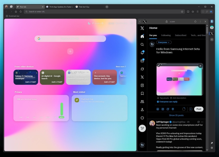The height and width of the screenshot is (157, 219).
Task: Go back in the side panel
Action: [x=140, y=21]
